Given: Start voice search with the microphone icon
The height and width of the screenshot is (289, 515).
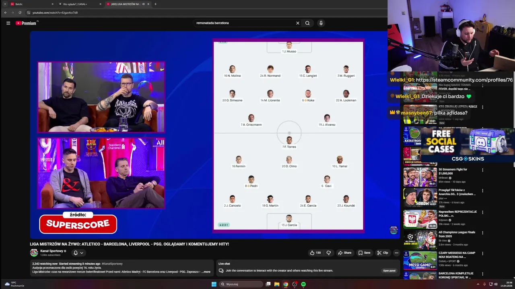Looking at the screenshot, I should click(x=321, y=23).
